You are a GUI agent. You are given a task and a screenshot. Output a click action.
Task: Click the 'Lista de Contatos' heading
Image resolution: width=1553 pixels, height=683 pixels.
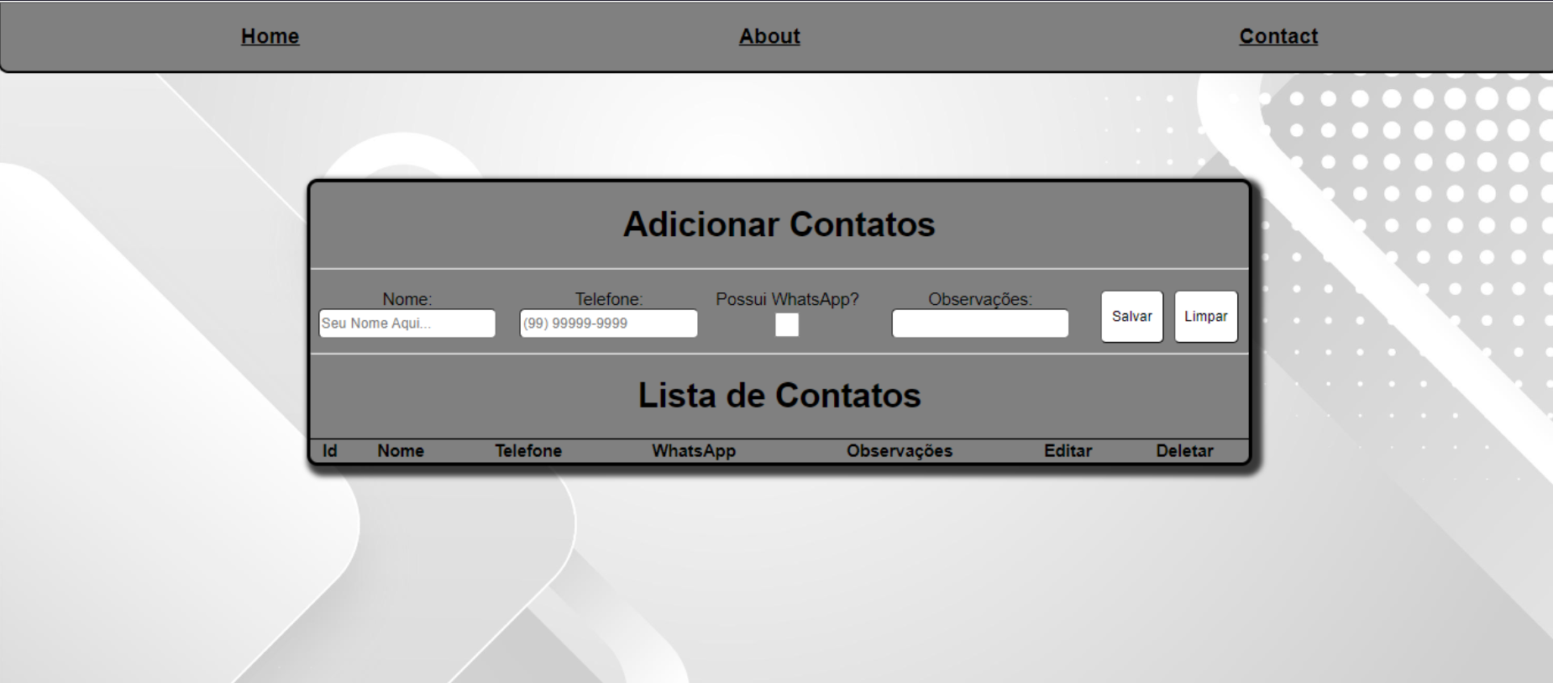pyautogui.click(x=779, y=395)
